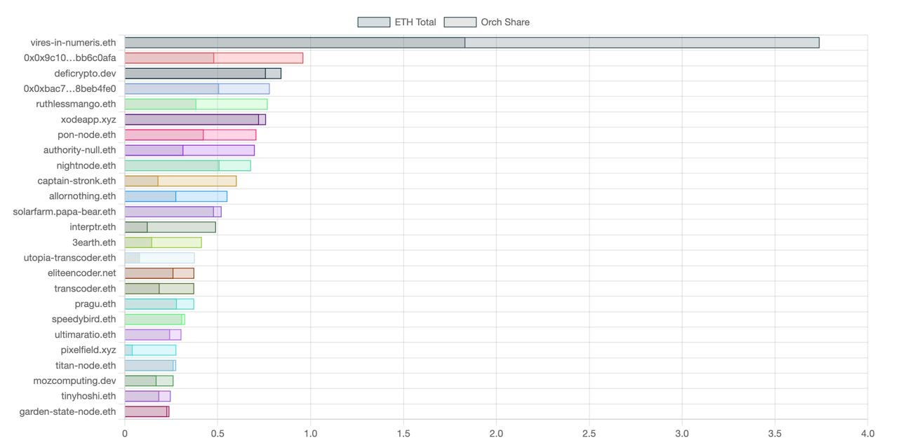Click the pon-node.eth pink bar
Screen dimensions: 898x445
pos(190,135)
